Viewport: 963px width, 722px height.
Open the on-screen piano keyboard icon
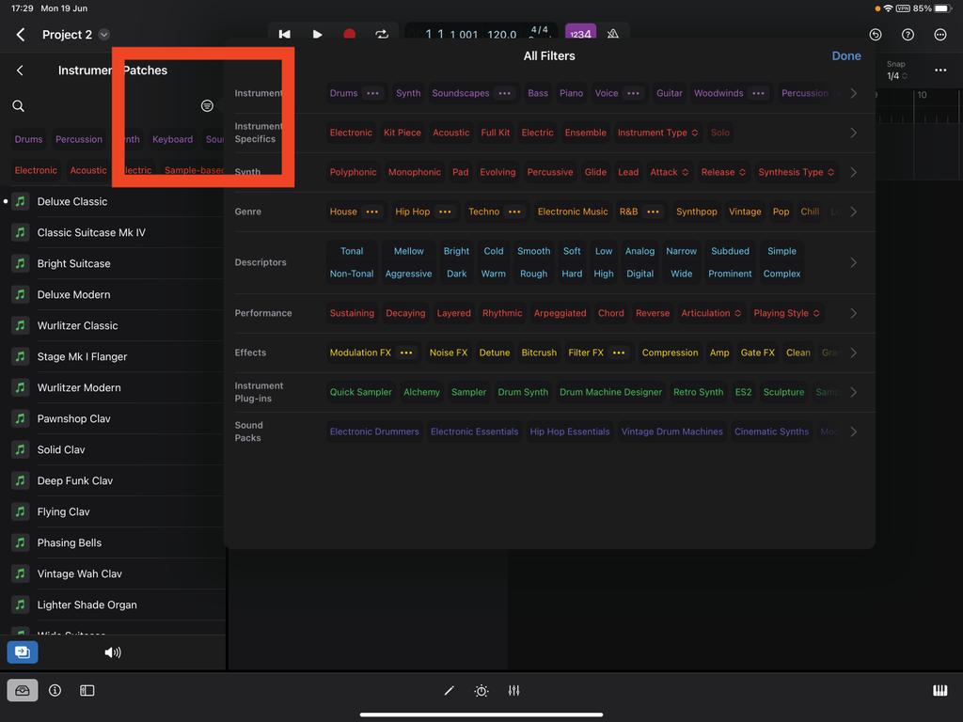[939, 690]
